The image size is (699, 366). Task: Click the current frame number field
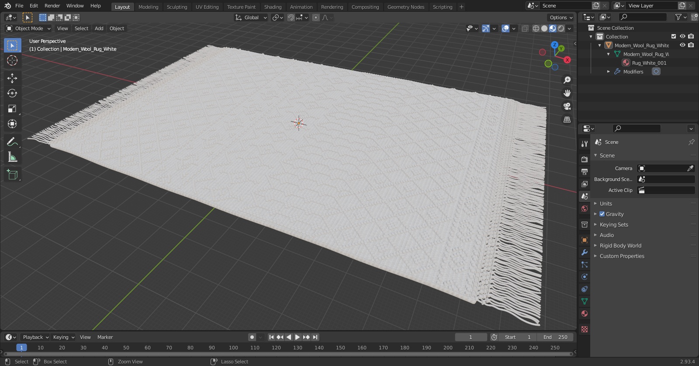point(471,337)
